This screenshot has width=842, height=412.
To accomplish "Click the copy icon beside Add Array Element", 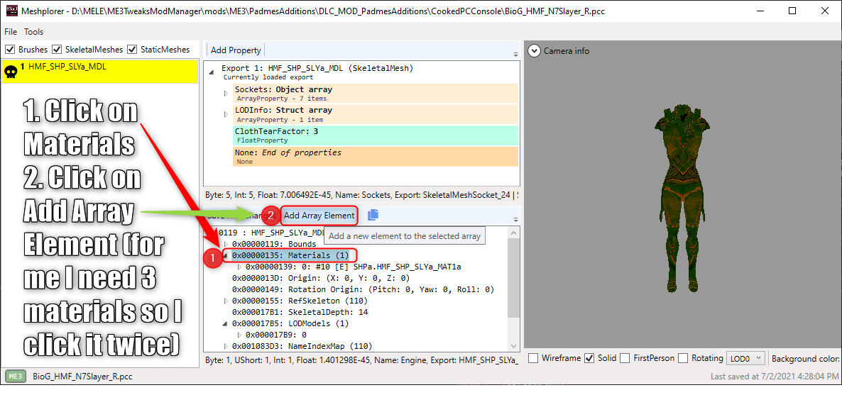I will point(373,215).
